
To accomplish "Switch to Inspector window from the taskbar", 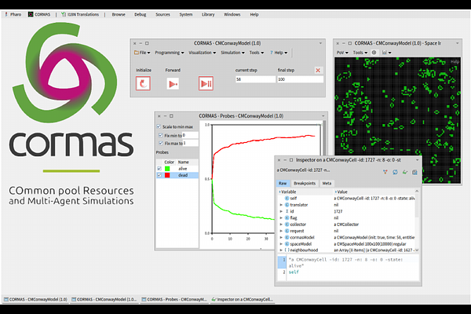I will click(242, 299).
